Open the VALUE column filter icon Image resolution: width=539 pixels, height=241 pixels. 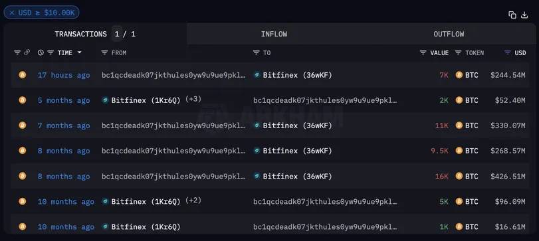coord(423,53)
